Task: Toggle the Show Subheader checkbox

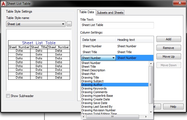Action: click(x=8, y=96)
